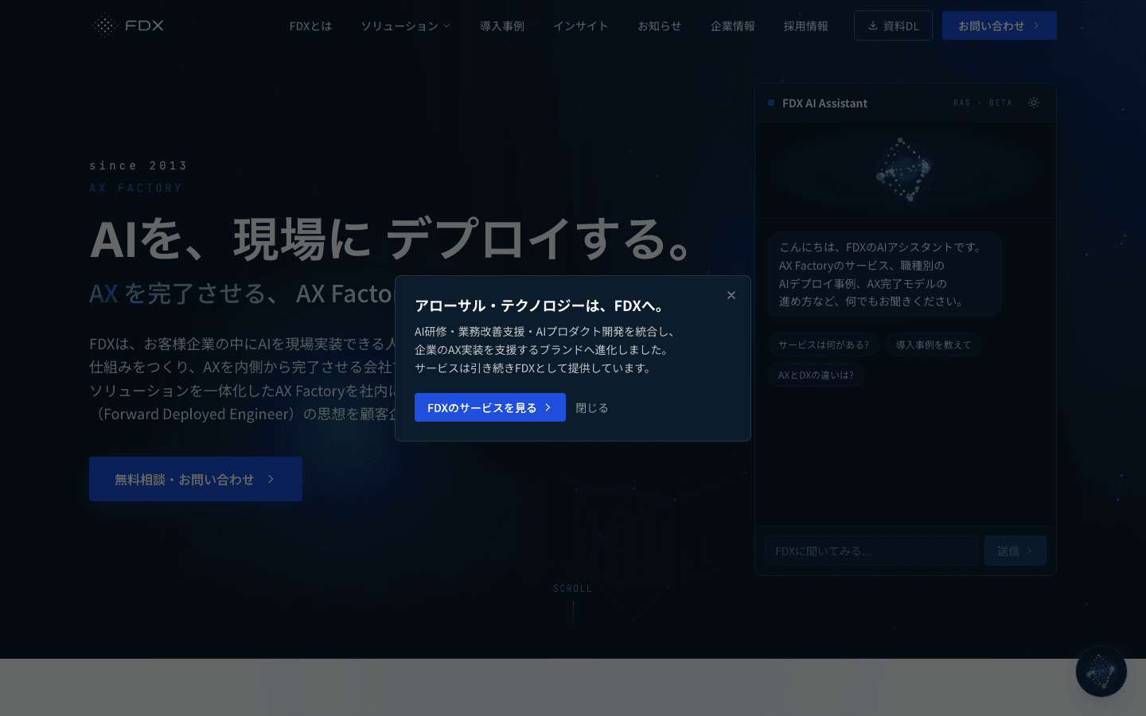
Task: Click the download icon beside 資料DL
Action: (x=873, y=25)
